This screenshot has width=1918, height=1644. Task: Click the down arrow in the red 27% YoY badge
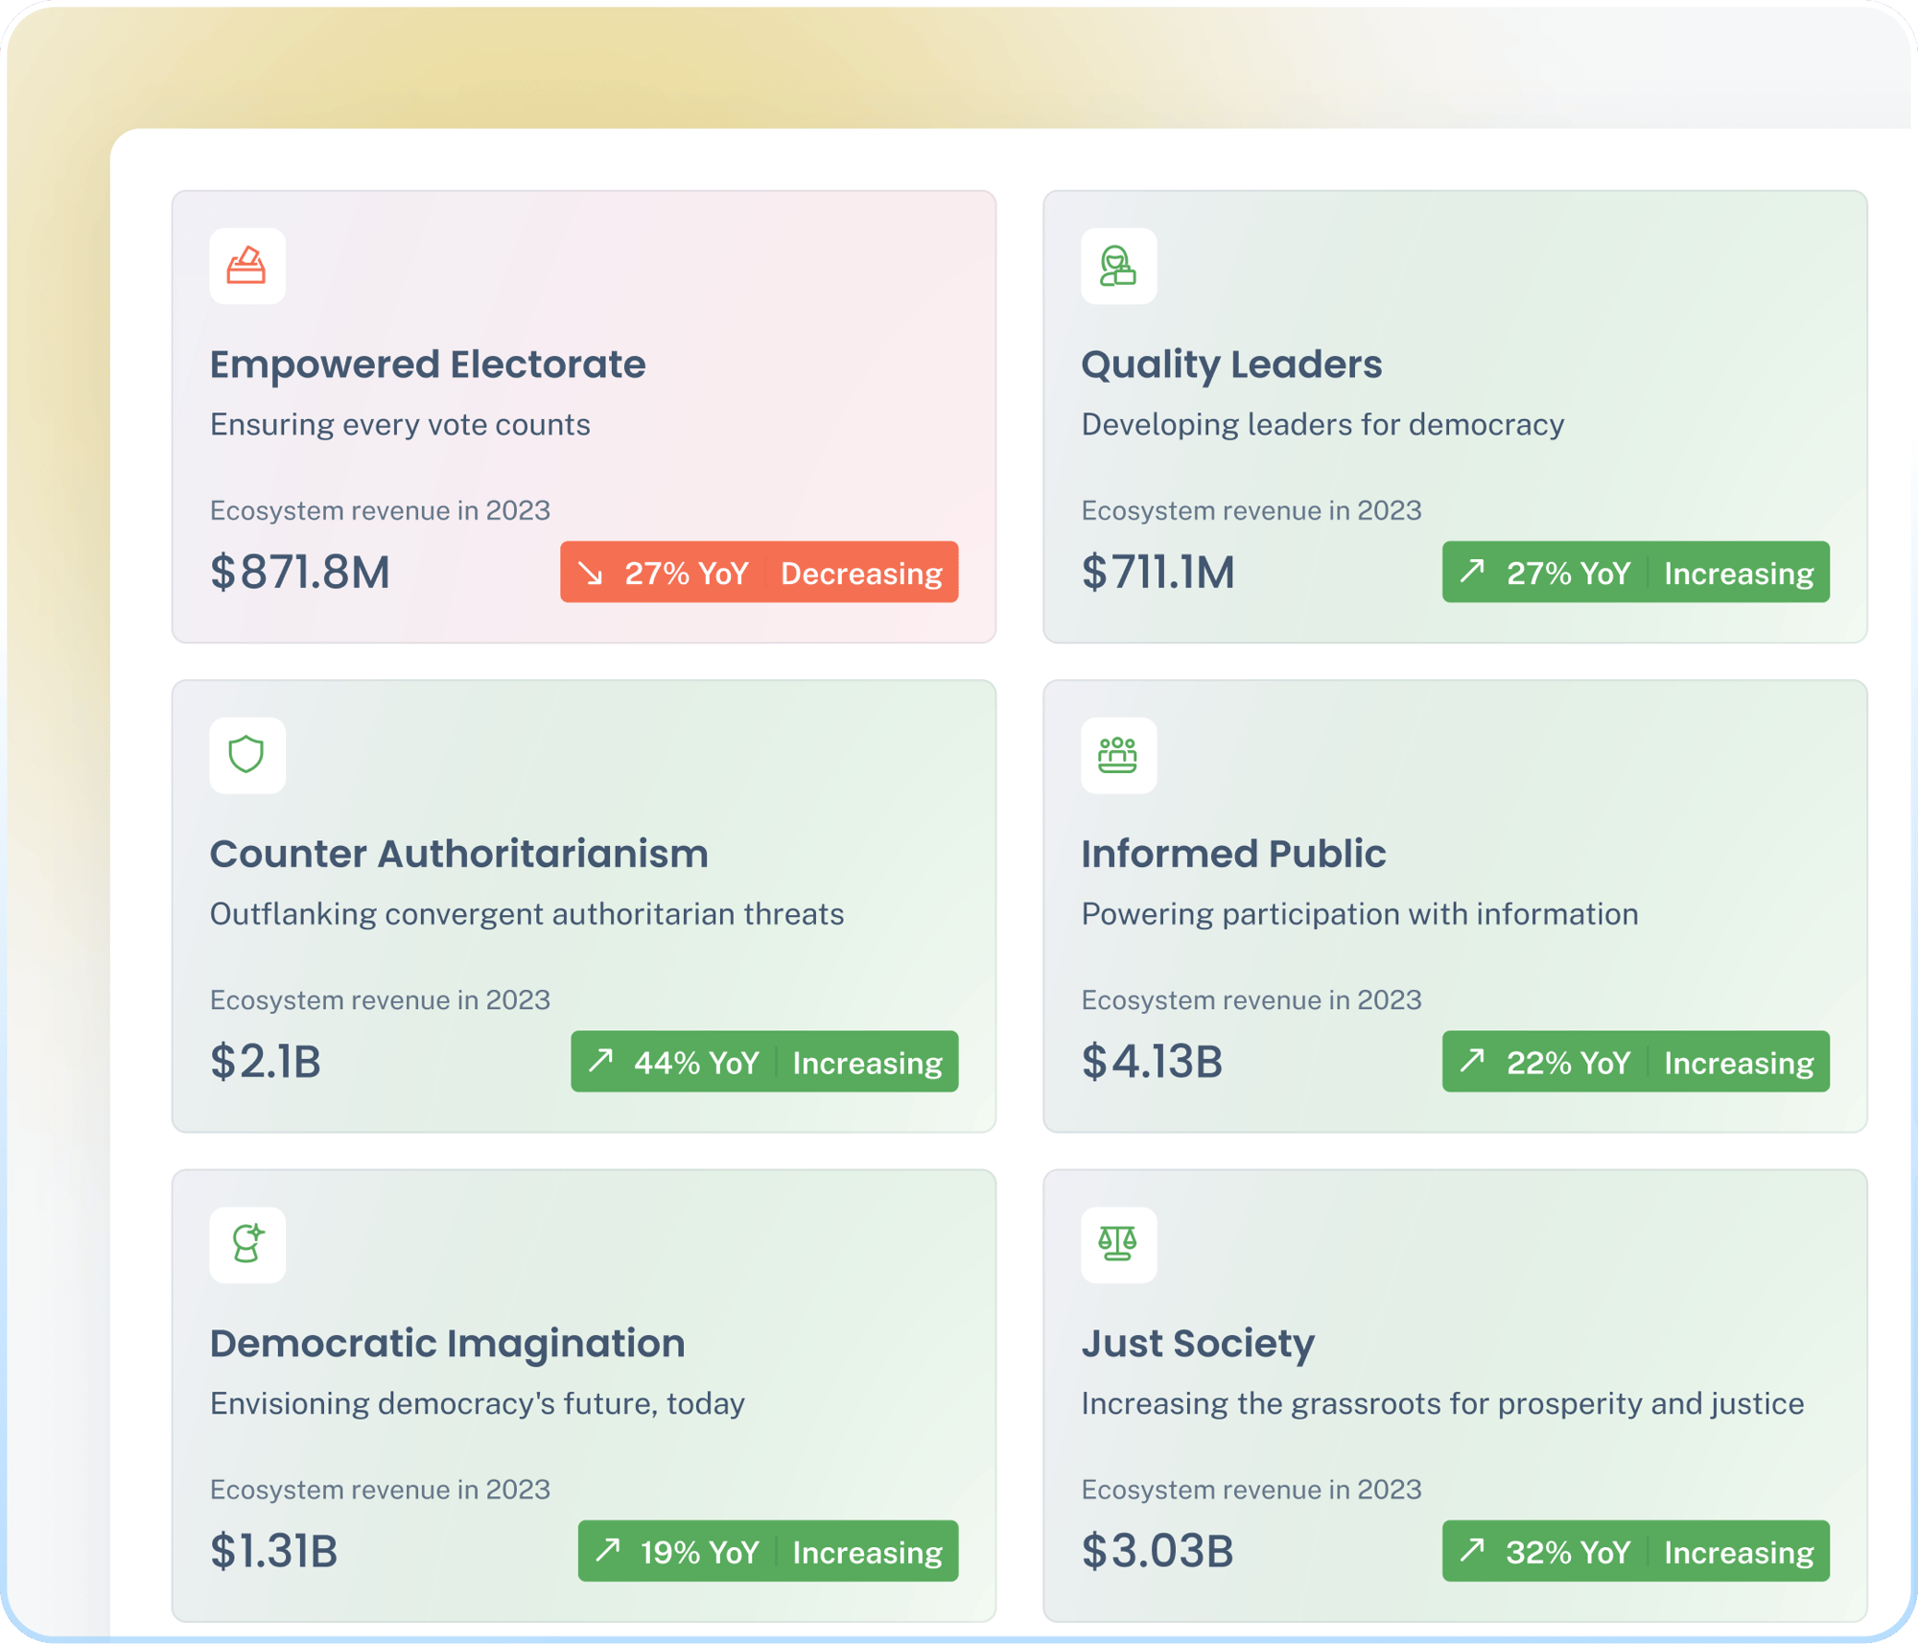coord(592,574)
